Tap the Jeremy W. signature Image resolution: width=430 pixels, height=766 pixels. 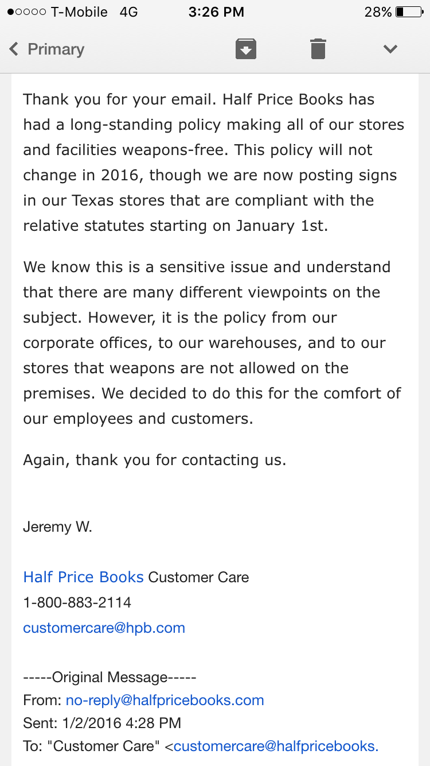click(x=57, y=527)
